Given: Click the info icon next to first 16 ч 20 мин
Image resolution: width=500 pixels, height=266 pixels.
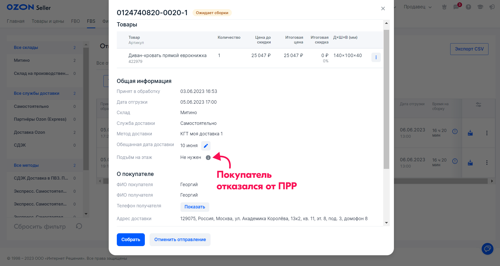Looking at the screenshot, I should click(x=455, y=131).
